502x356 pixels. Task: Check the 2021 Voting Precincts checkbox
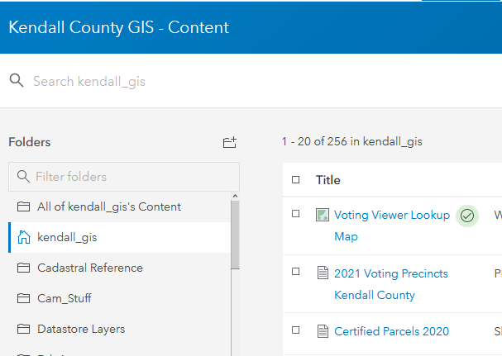pos(296,272)
